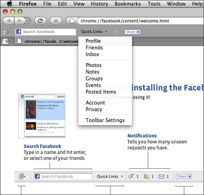Screen dimensions: 204x195
Task: Click the friend requests notification icon
Action: [146, 176]
